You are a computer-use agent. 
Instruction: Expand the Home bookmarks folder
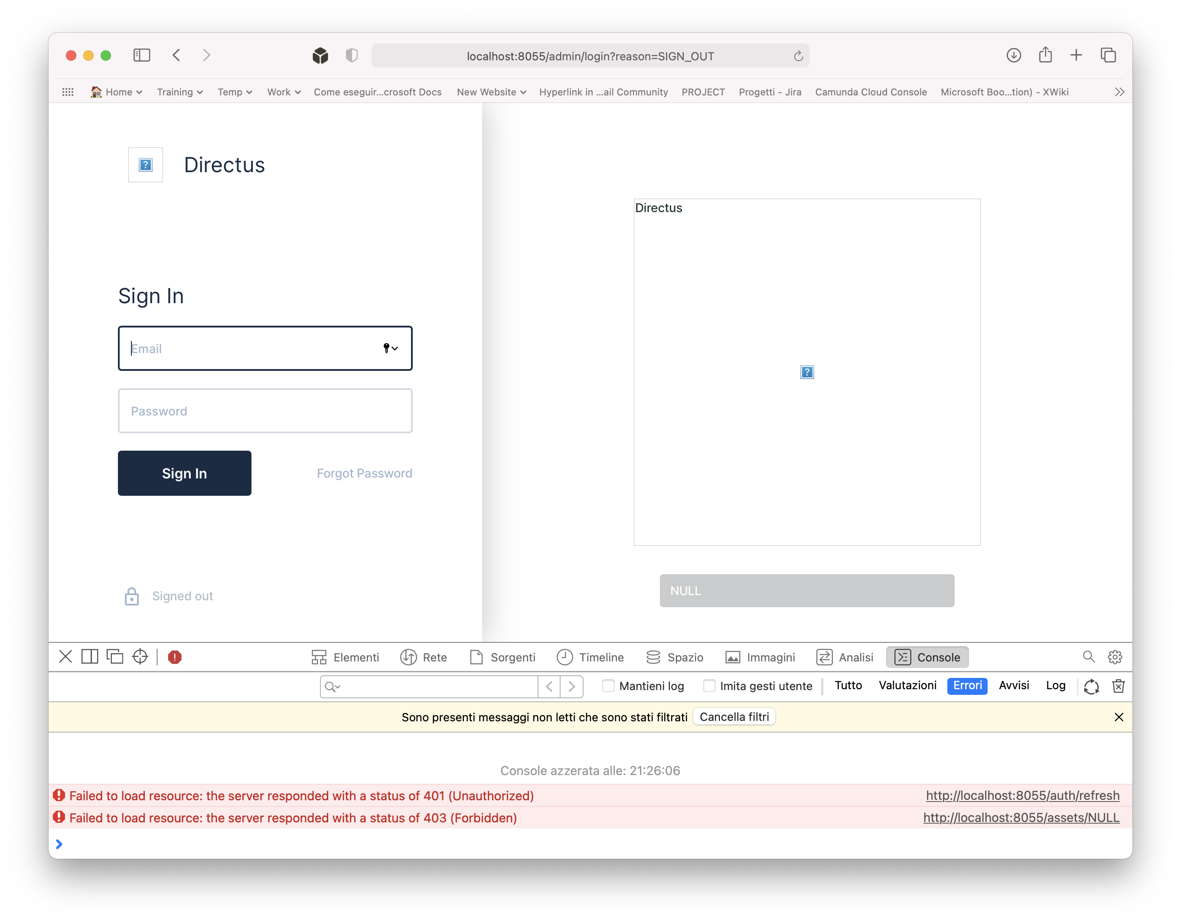tap(116, 92)
